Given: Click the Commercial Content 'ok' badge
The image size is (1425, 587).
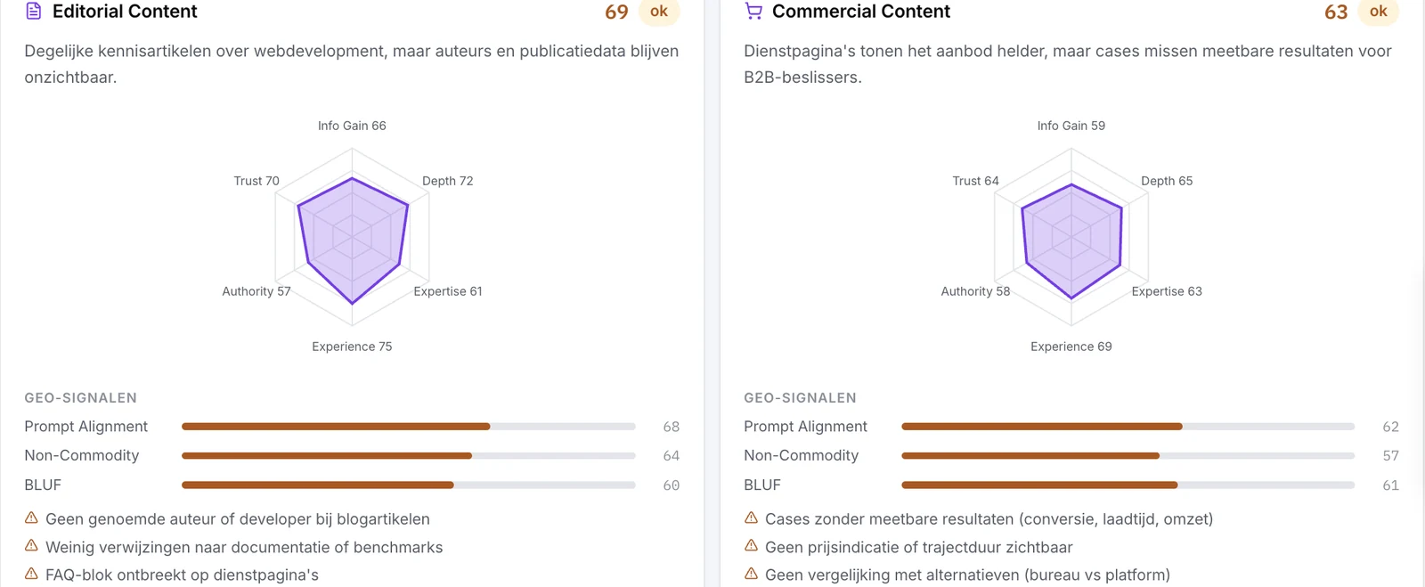Looking at the screenshot, I should (x=1379, y=12).
